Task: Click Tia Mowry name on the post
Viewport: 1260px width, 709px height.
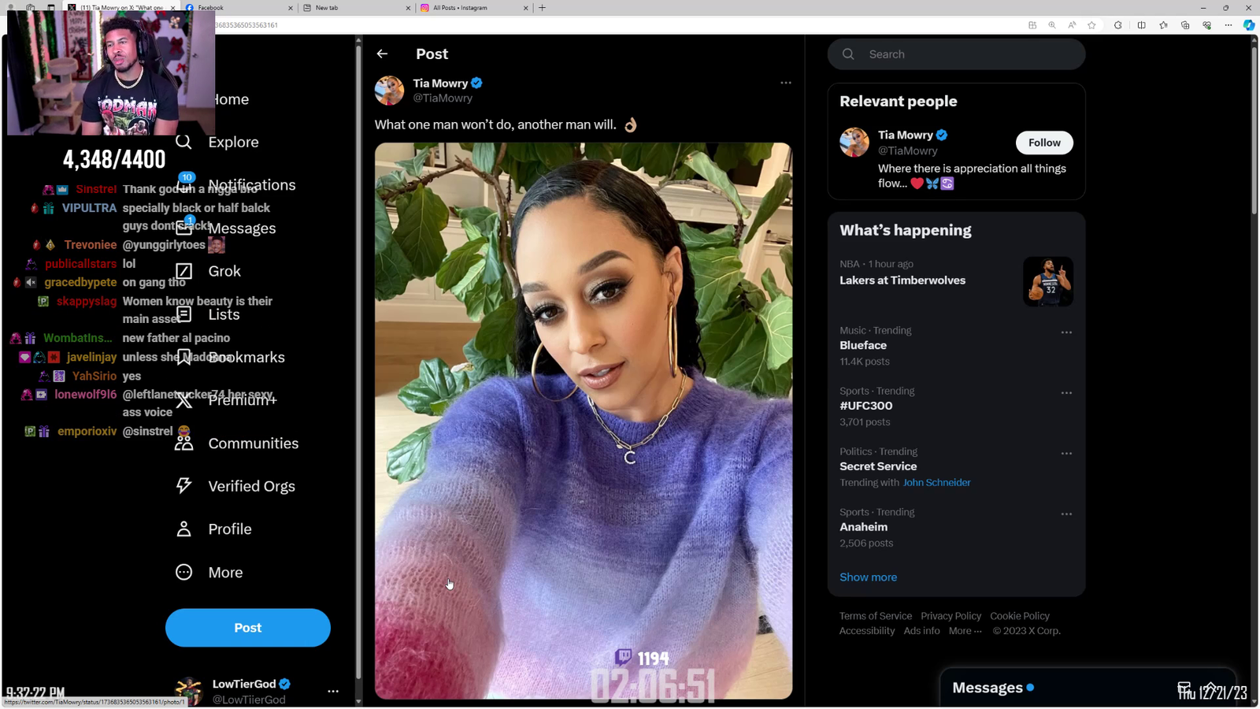Action: [x=440, y=84]
